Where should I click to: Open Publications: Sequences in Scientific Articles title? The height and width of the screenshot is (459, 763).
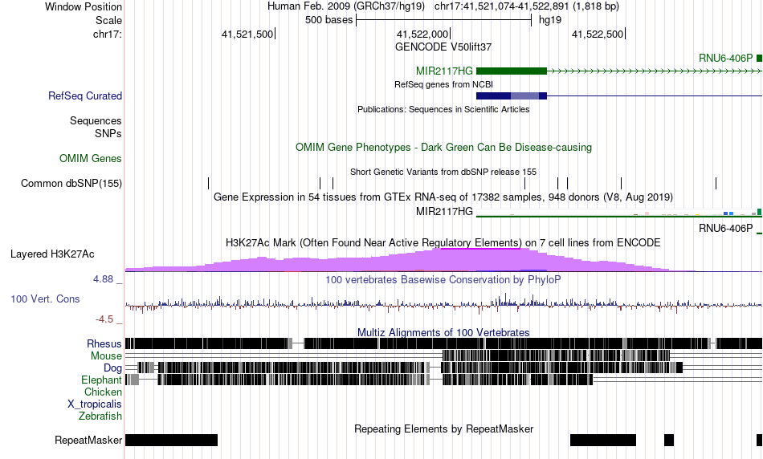coord(443,109)
